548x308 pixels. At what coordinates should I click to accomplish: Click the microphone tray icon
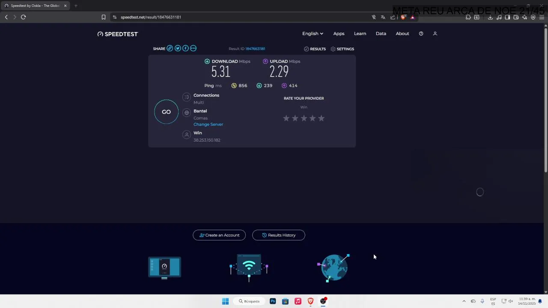pos(482,301)
